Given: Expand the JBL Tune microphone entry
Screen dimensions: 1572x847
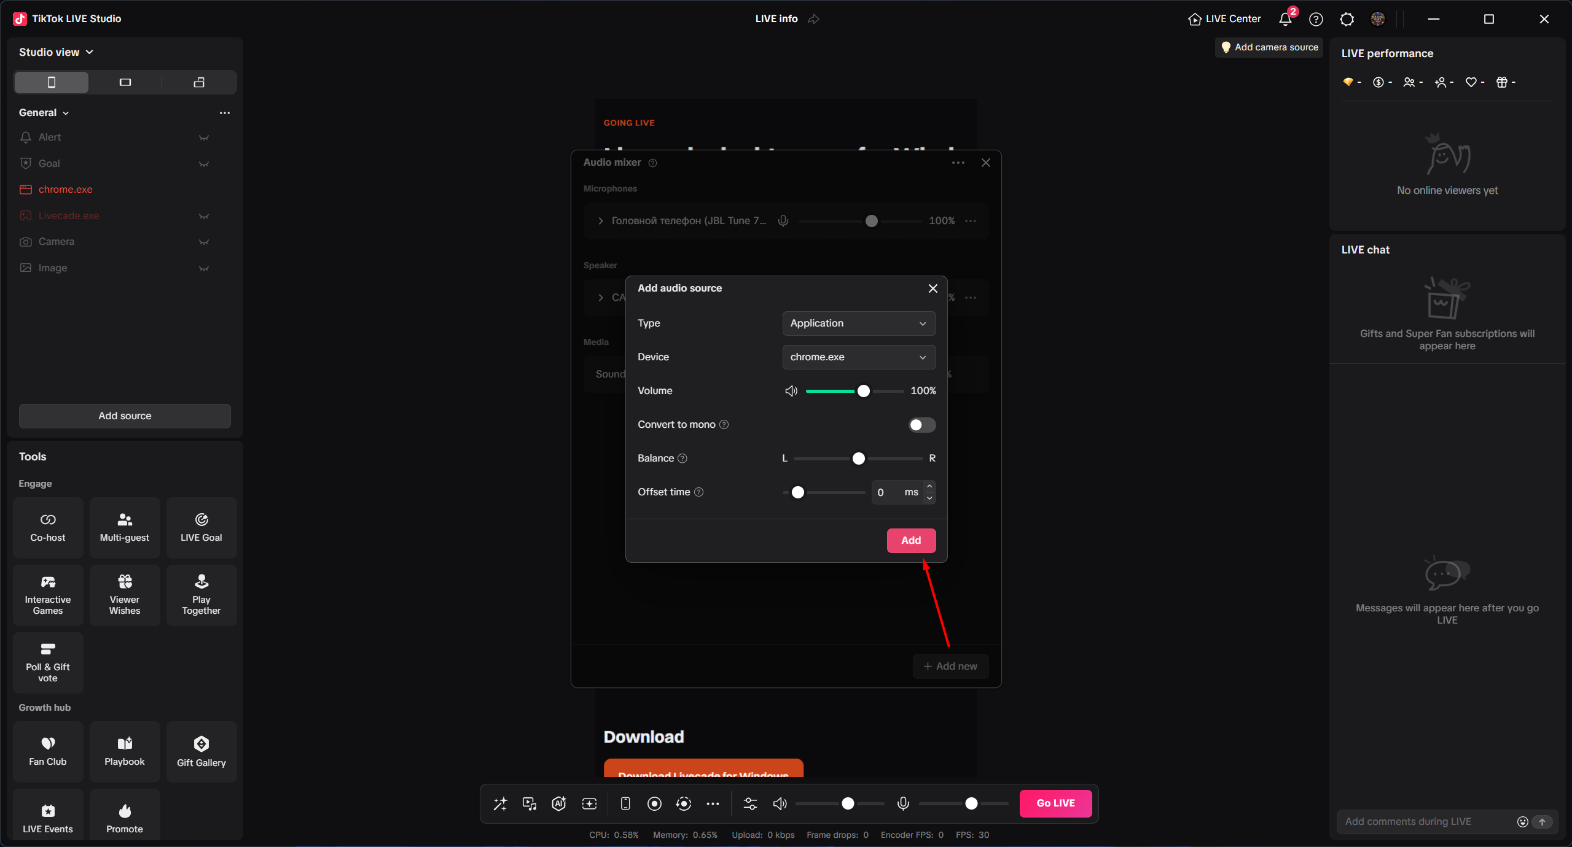Looking at the screenshot, I should (600, 221).
